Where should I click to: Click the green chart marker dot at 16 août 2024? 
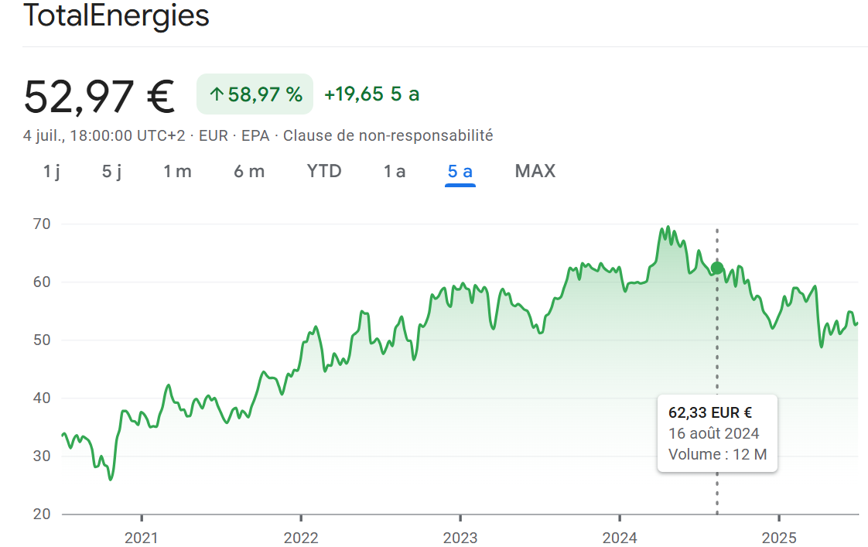click(x=717, y=268)
